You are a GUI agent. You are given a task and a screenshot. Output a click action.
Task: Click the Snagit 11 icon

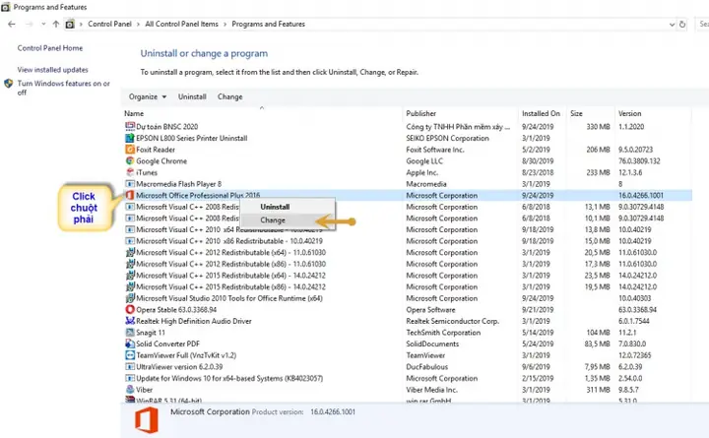click(130, 333)
